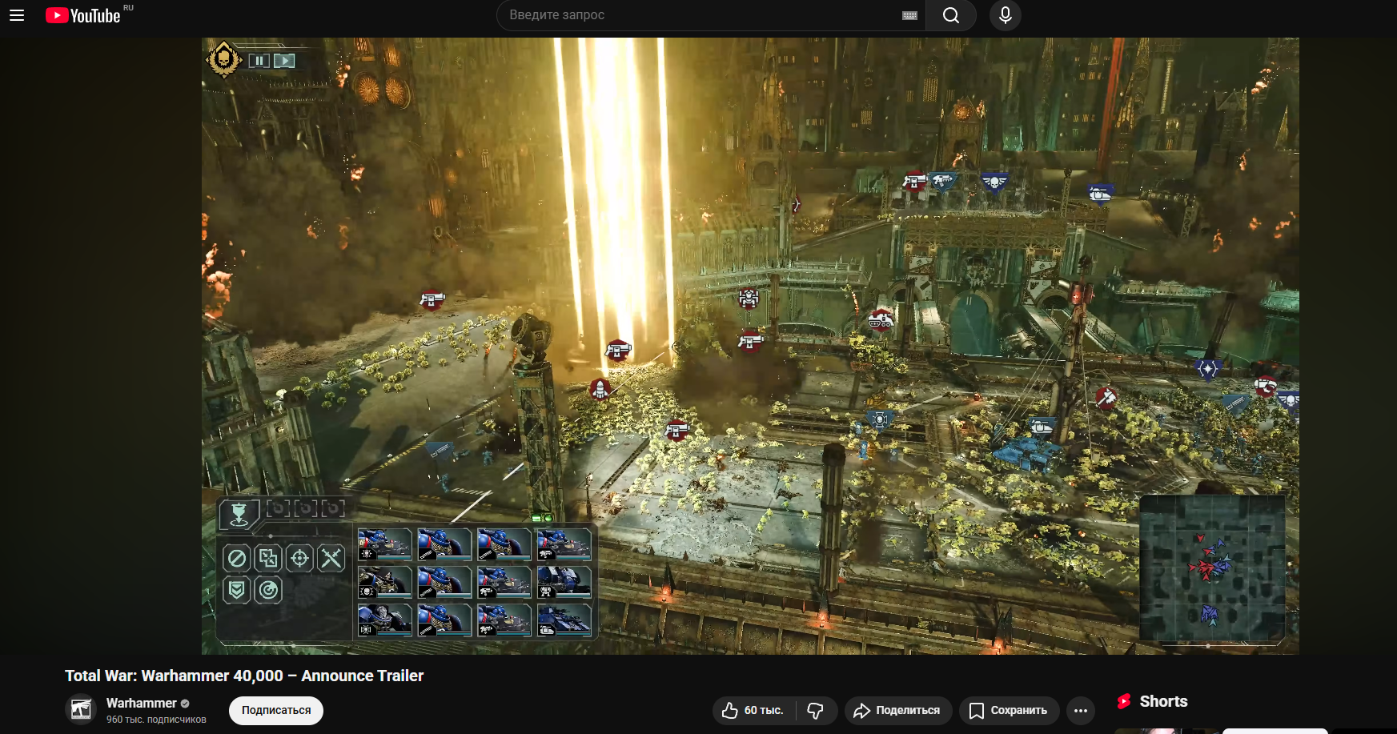This screenshot has width=1397, height=734.
Task: Open the virtual keyboard in search box
Action: click(909, 15)
